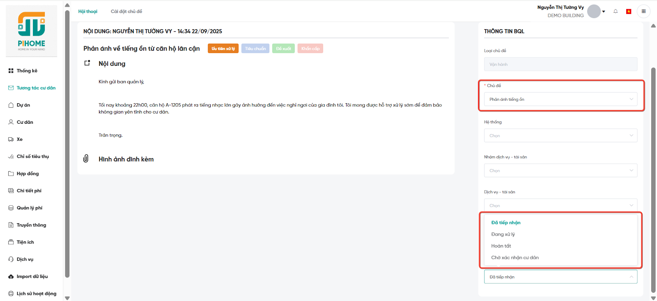Open Lịch sử hoạt động in sidebar
The image size is (657, 301).
(x=36, y=294)
